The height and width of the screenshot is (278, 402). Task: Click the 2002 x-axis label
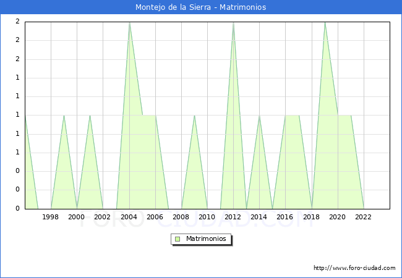click(102, 217)
